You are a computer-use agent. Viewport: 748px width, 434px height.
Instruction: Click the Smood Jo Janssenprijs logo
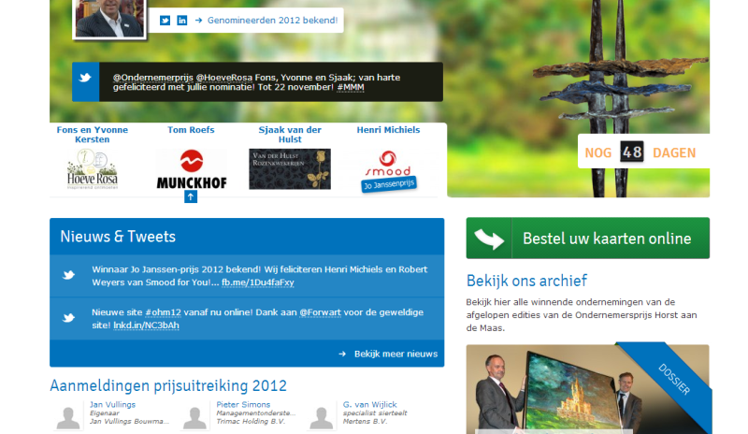point(388,169)
